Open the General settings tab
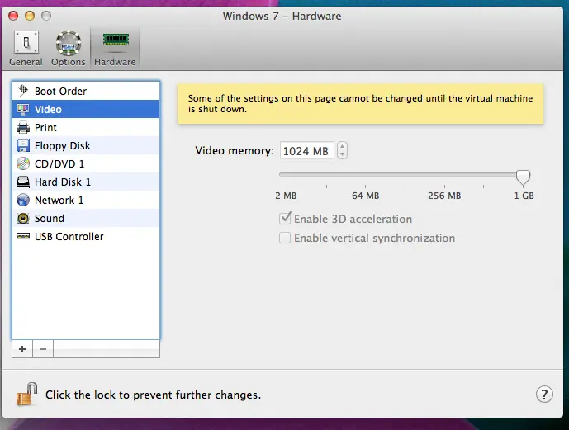The width and height of the screenshot is (569, 430). coord(26,48)
